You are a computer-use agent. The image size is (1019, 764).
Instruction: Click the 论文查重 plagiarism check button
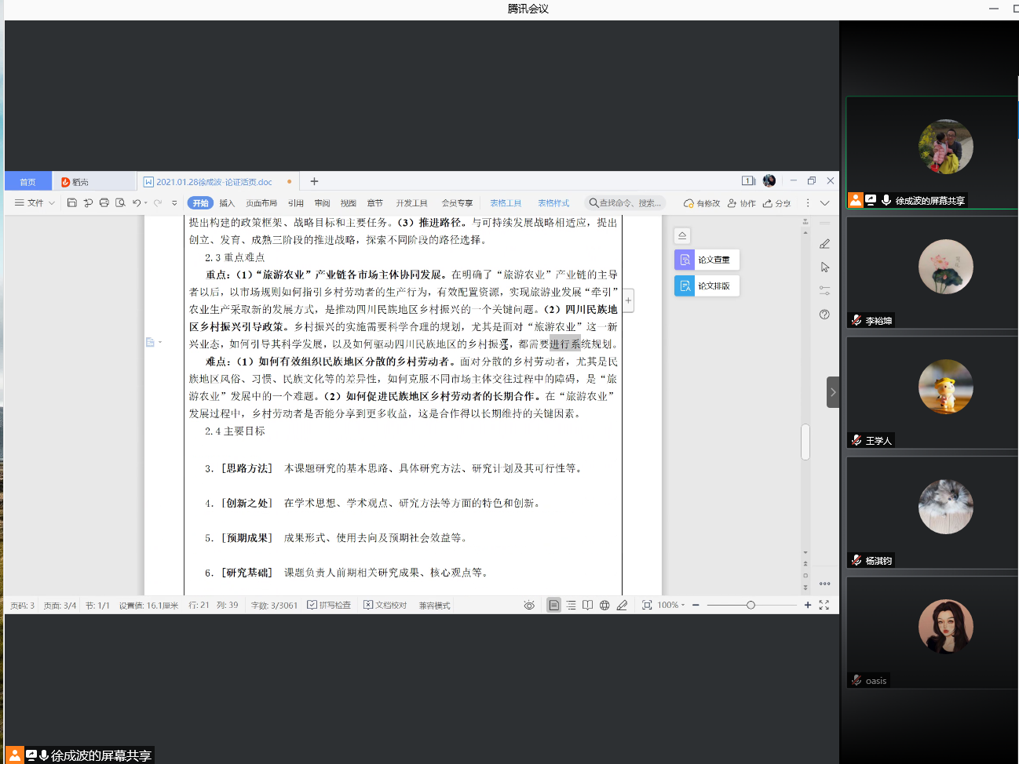(707, 260)
